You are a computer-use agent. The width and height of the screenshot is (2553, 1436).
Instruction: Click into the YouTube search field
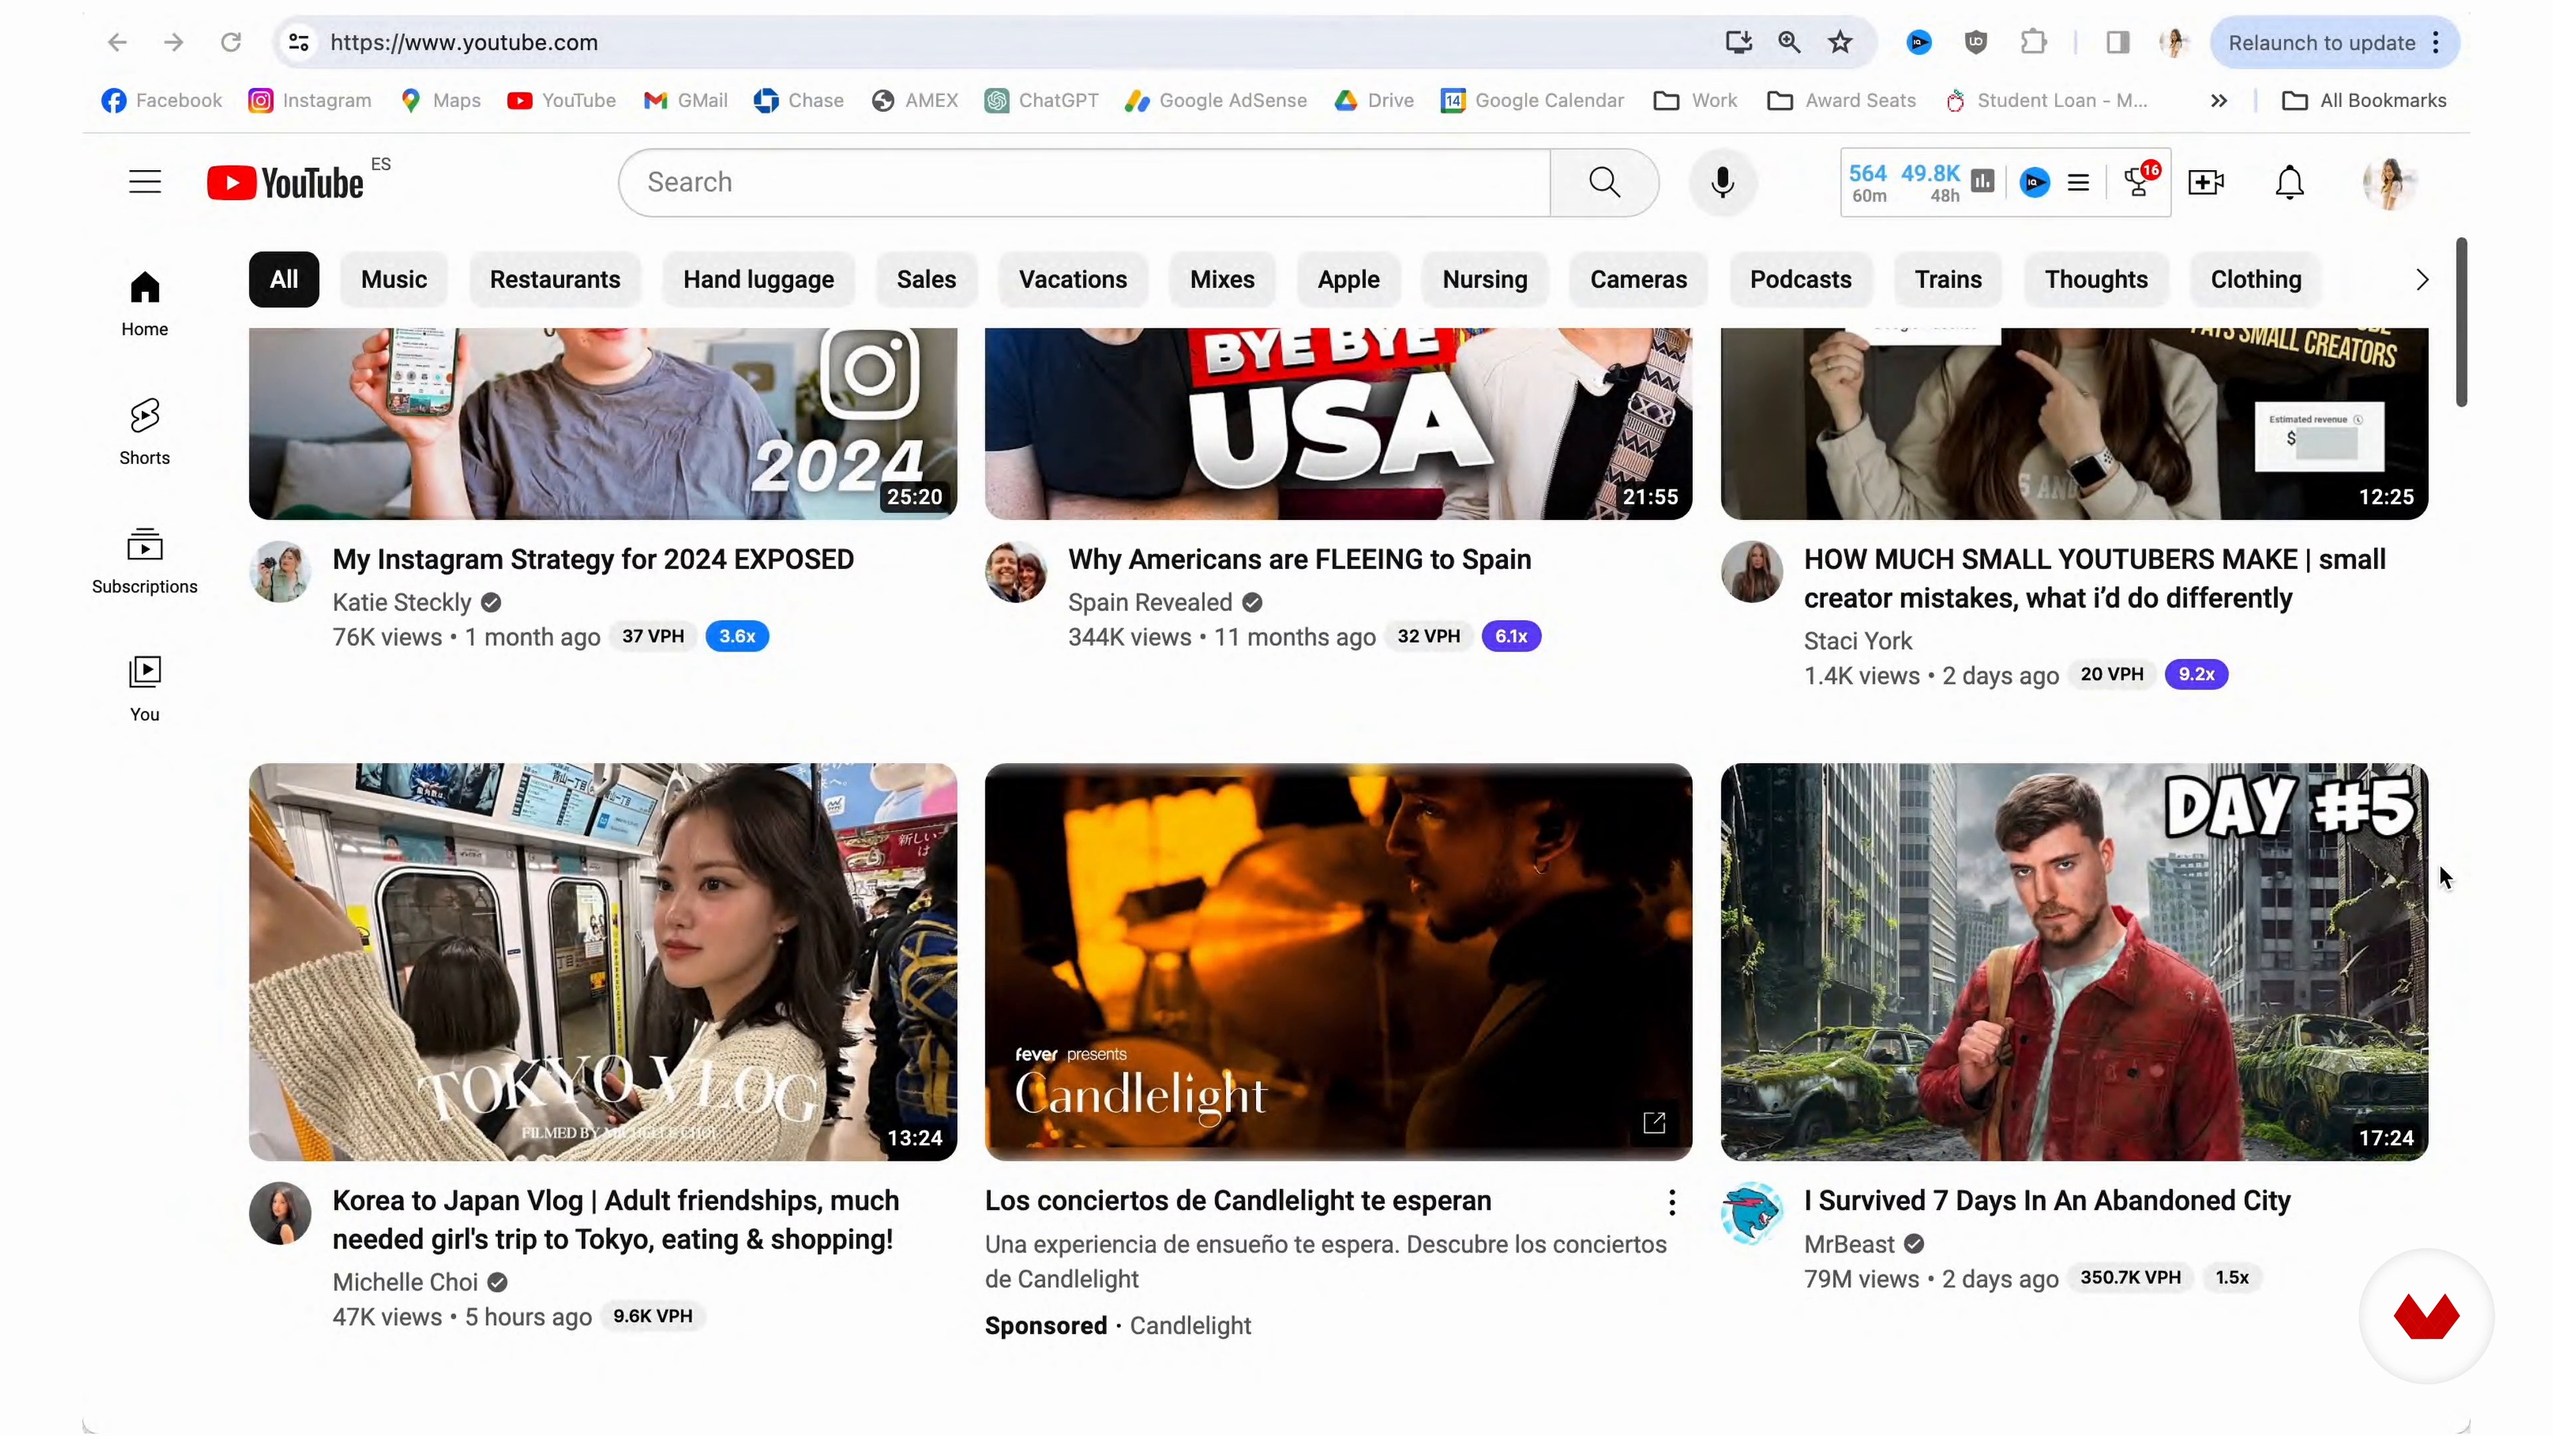pos(1085,182)
